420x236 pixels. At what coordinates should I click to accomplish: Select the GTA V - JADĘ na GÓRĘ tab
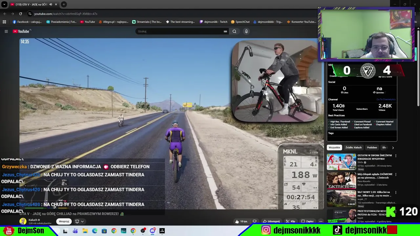coord(31,4)
